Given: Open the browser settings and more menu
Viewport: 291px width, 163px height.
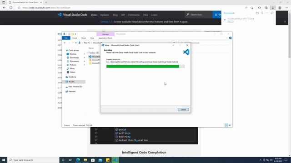Looking at the screenshot, I should (x=286, y=8).
